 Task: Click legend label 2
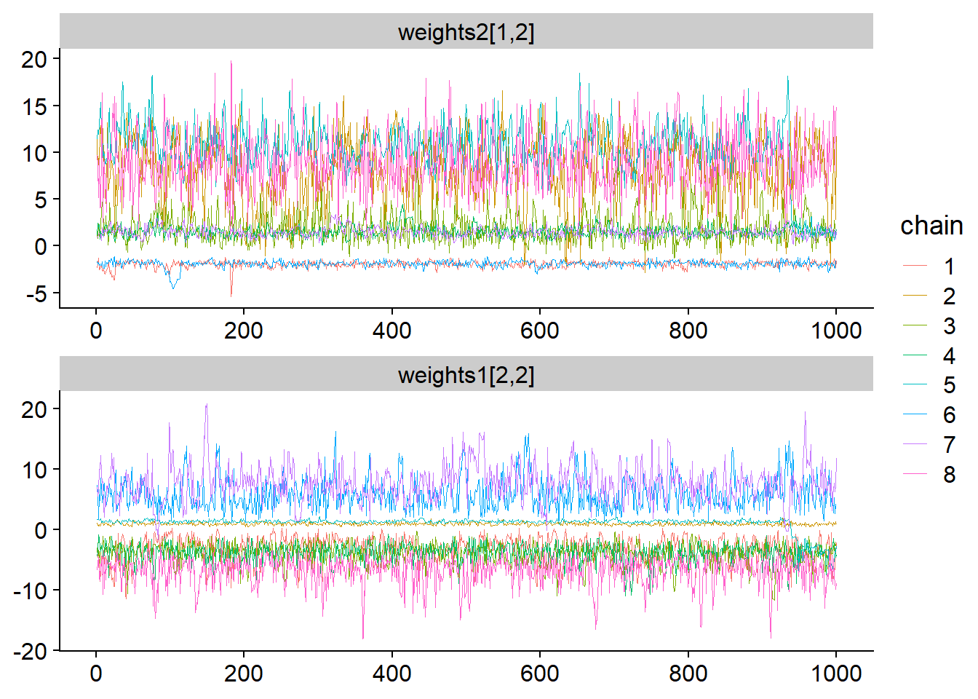pyautogui.click(x=949, y=296)
